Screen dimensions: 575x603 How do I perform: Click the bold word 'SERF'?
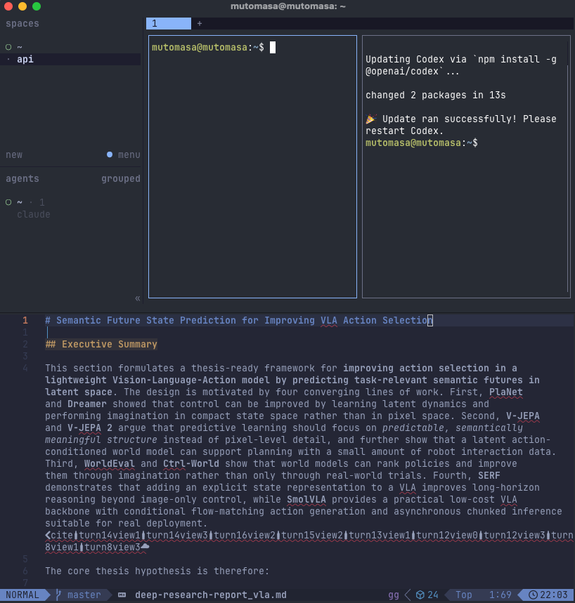(489, 475)
